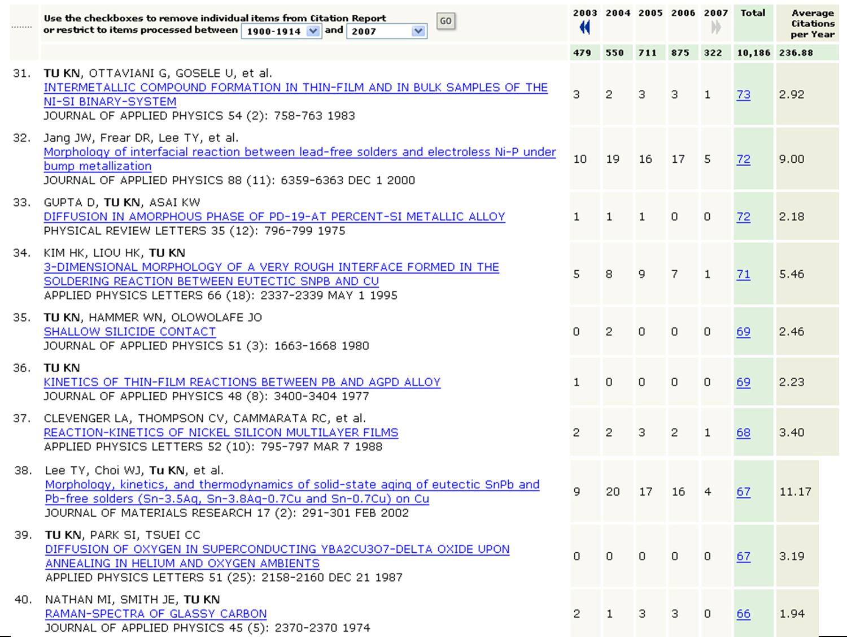Image resolution: width=847 pixels, height=637 pixels.
Task: Click total citations 67 for item 39
Action: [x=743, y=556]
